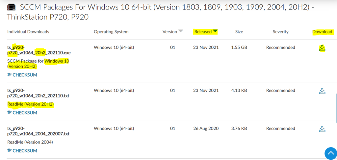Click the Severity column header

tap(280, 32)
